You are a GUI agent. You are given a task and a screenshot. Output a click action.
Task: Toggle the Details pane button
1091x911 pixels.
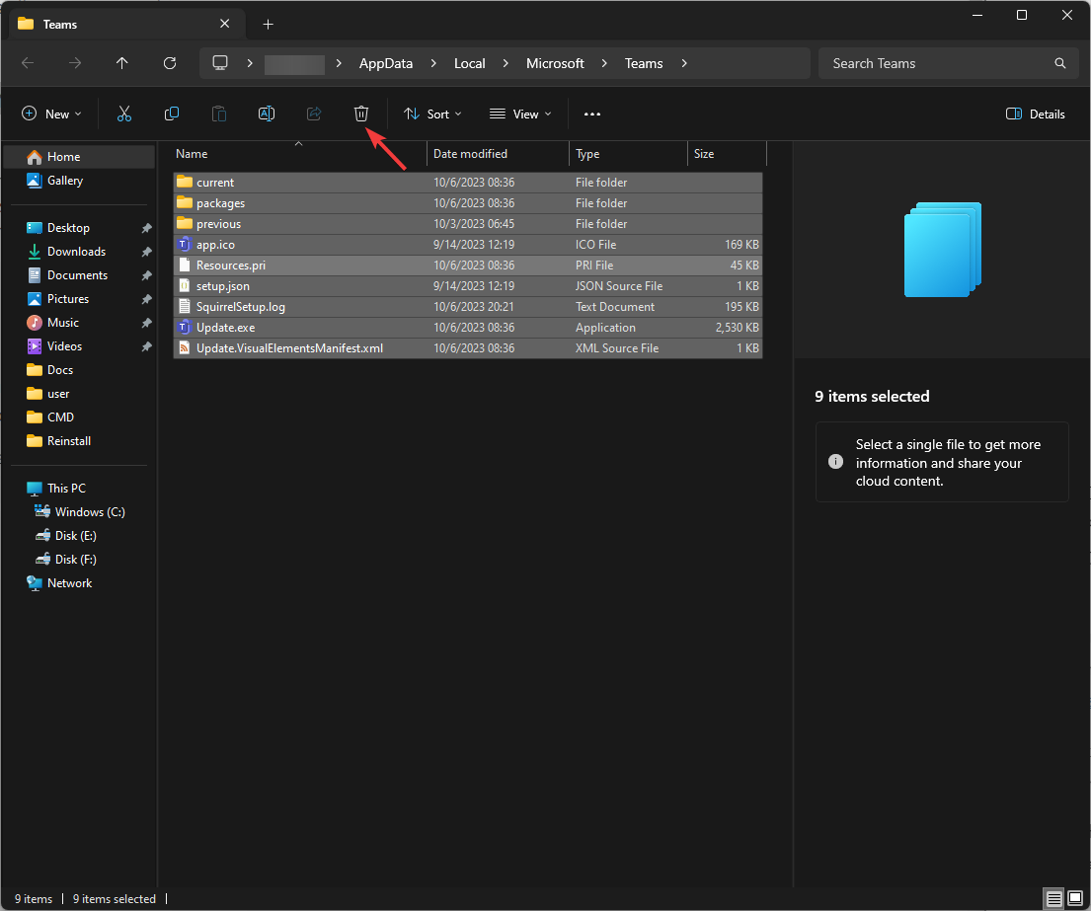pos(1036,114)
